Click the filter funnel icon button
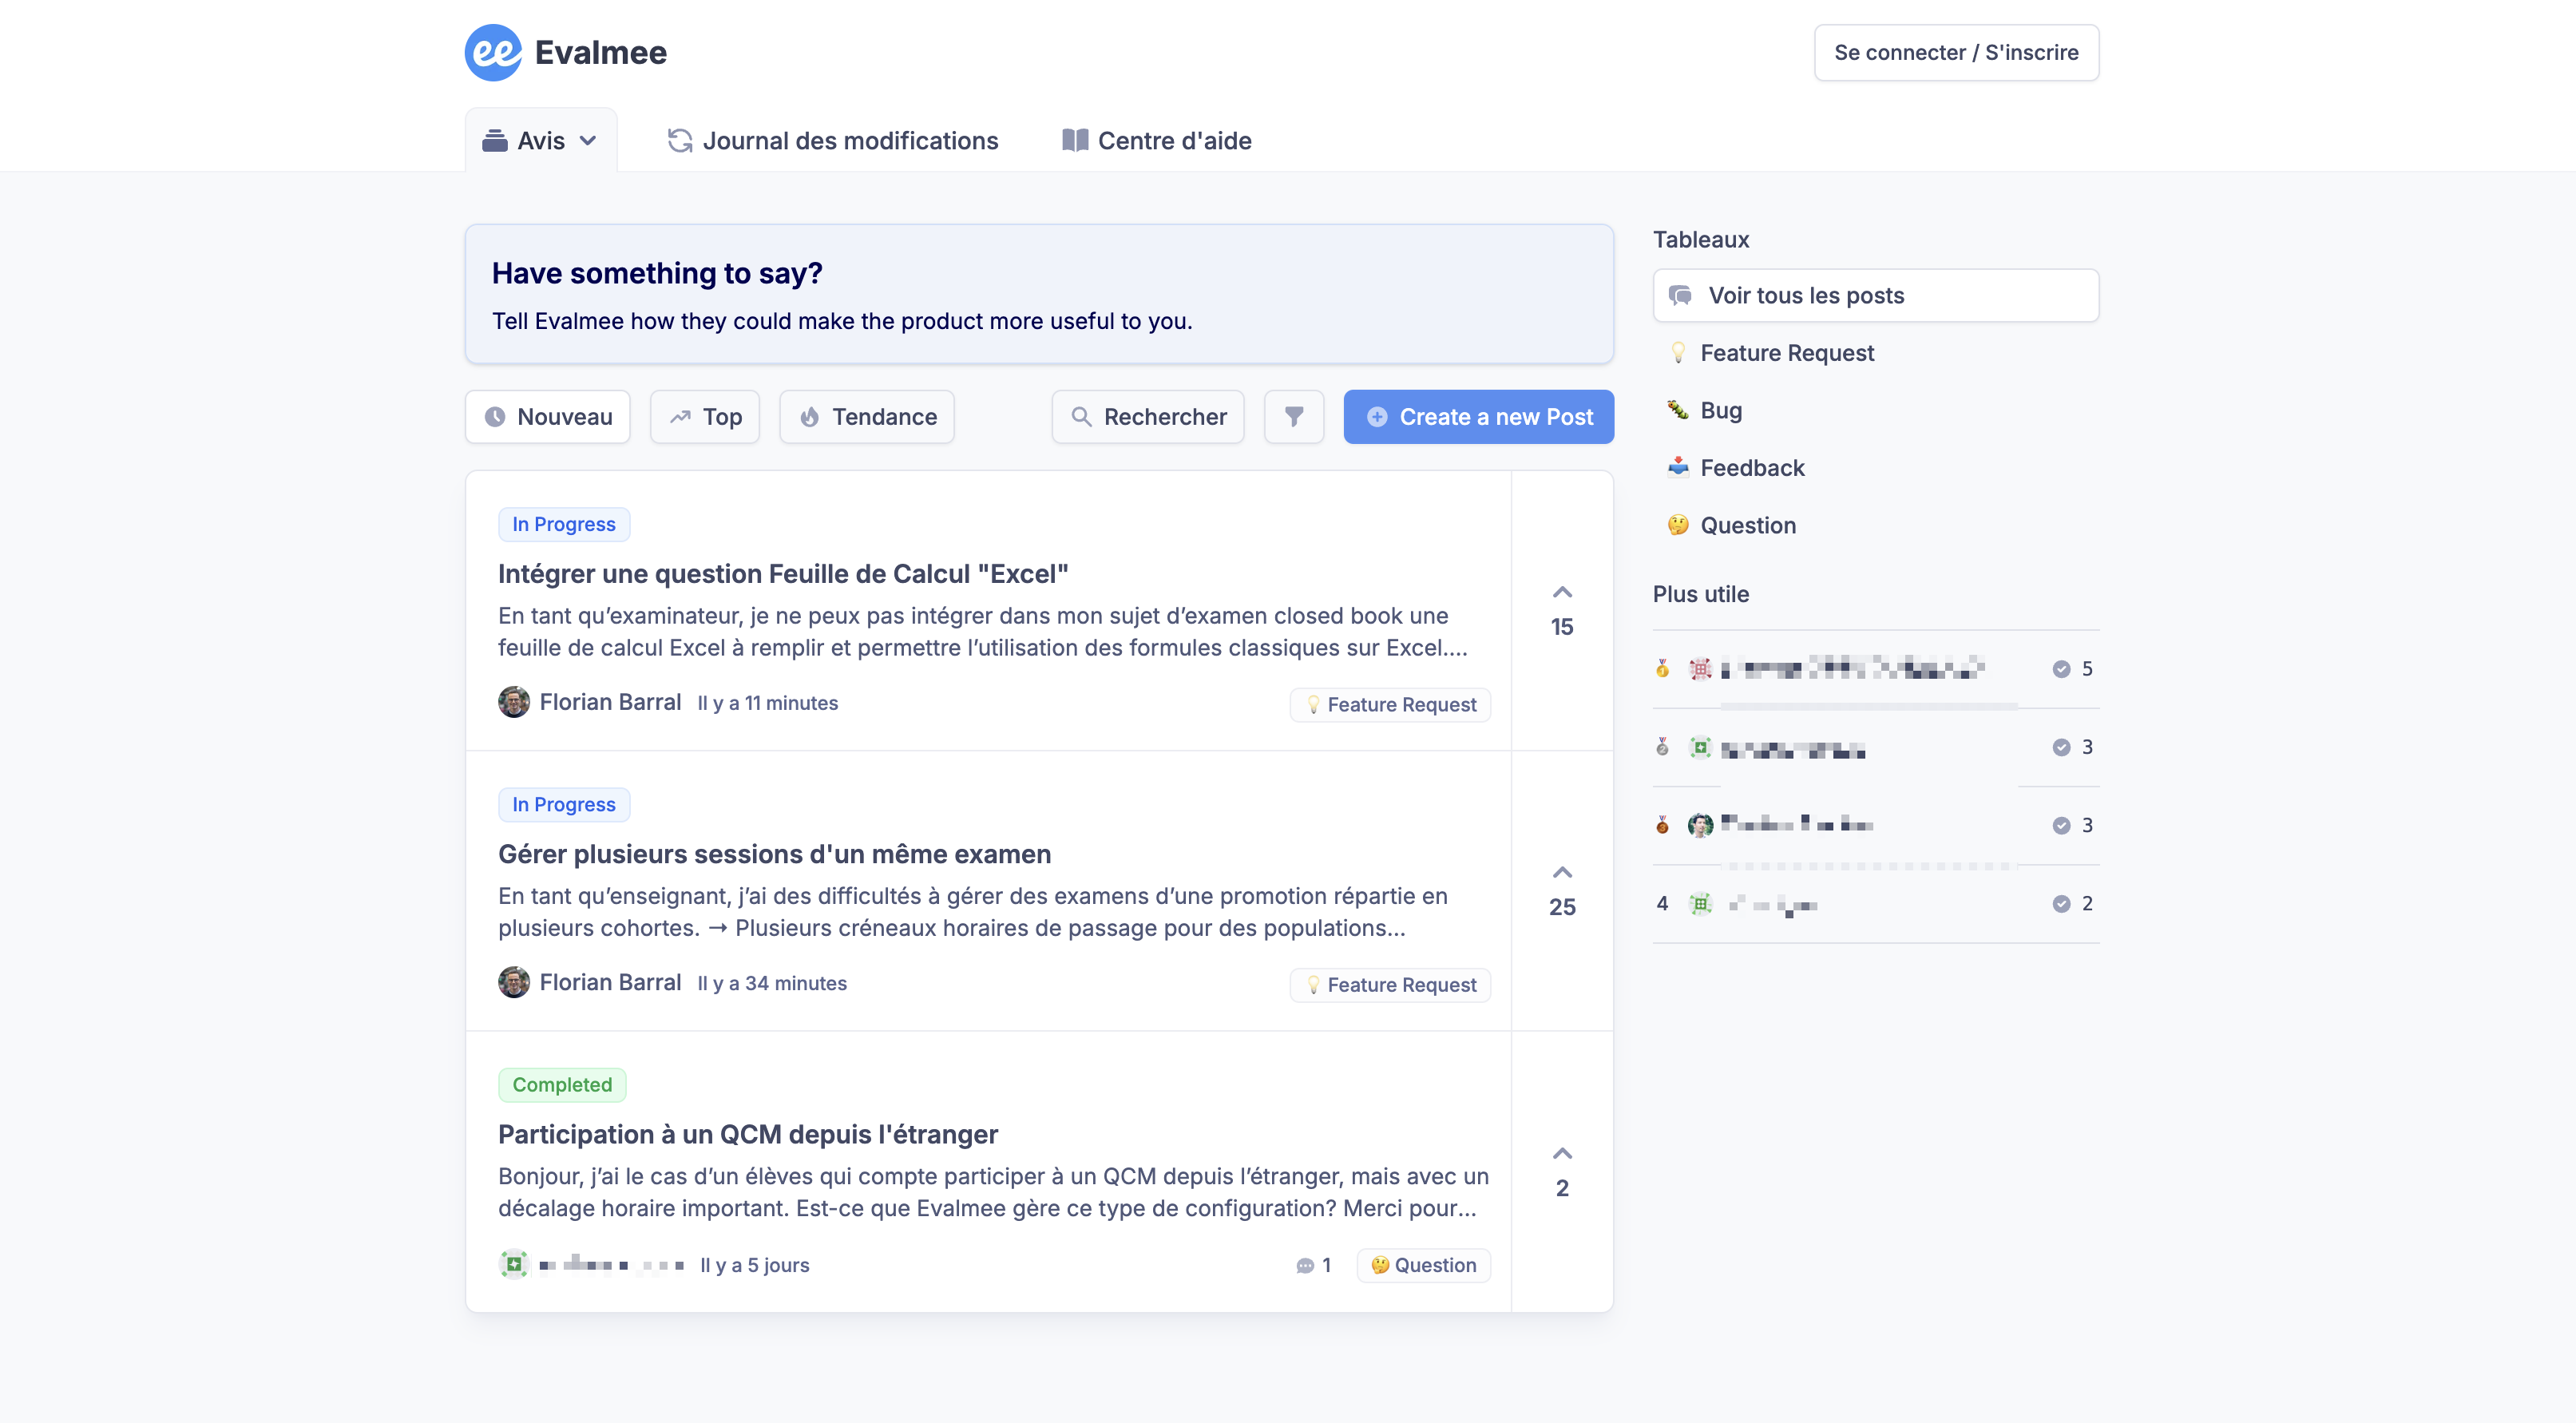Viewport: 2576px width, 1423px height. pyautogui.click(x=1293, y=416)
